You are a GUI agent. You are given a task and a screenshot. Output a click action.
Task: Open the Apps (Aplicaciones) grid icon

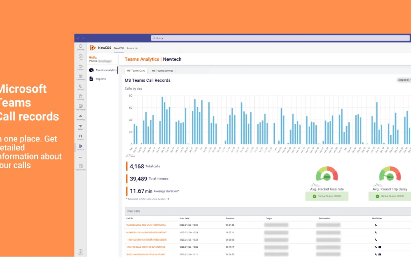[81, 166]
